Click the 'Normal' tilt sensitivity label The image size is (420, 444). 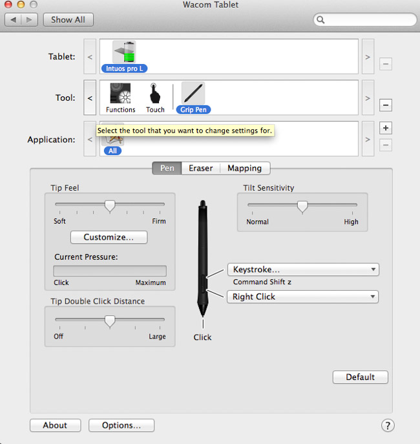(x=257, y=222)
